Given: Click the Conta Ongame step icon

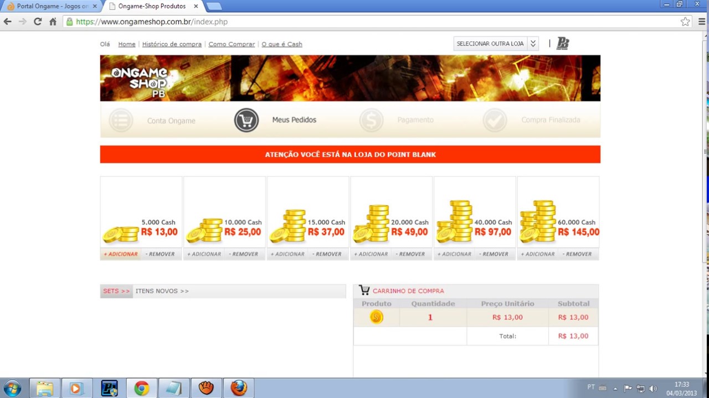Looking at the screenshot, I should [121, 120].
